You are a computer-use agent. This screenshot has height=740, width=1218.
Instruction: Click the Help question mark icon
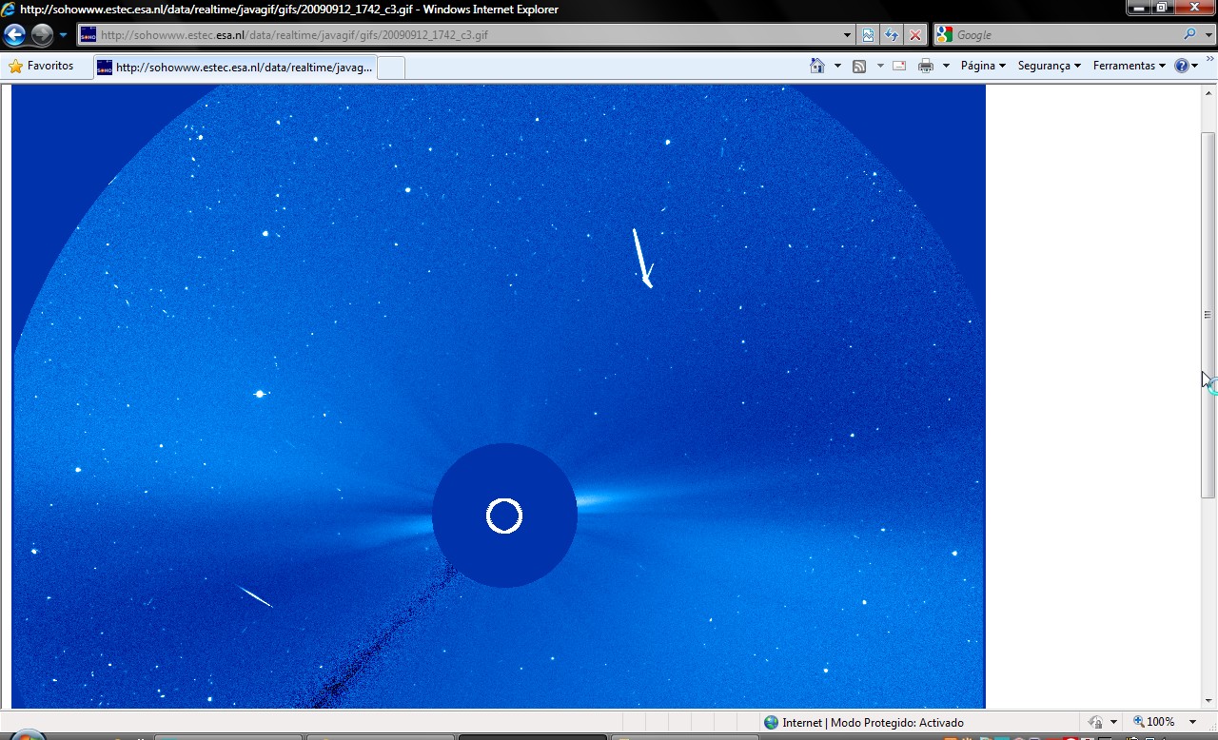1182,66
